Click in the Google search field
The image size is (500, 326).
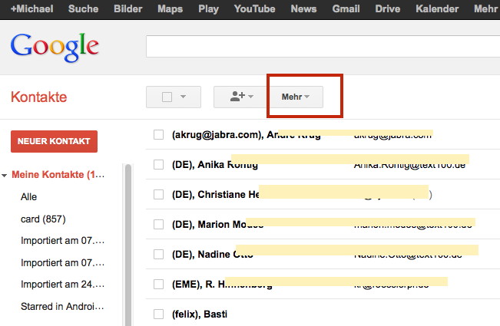pos(323,47)
